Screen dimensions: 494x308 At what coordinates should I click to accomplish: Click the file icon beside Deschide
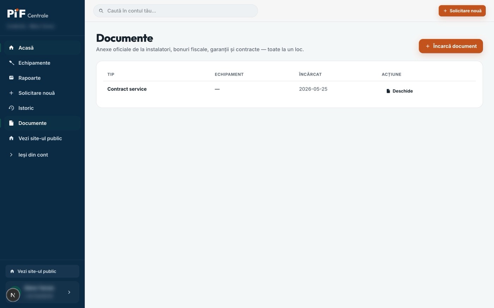point(388,91)
